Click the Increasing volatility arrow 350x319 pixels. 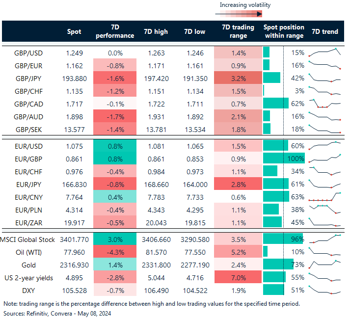tap(245, 14)
